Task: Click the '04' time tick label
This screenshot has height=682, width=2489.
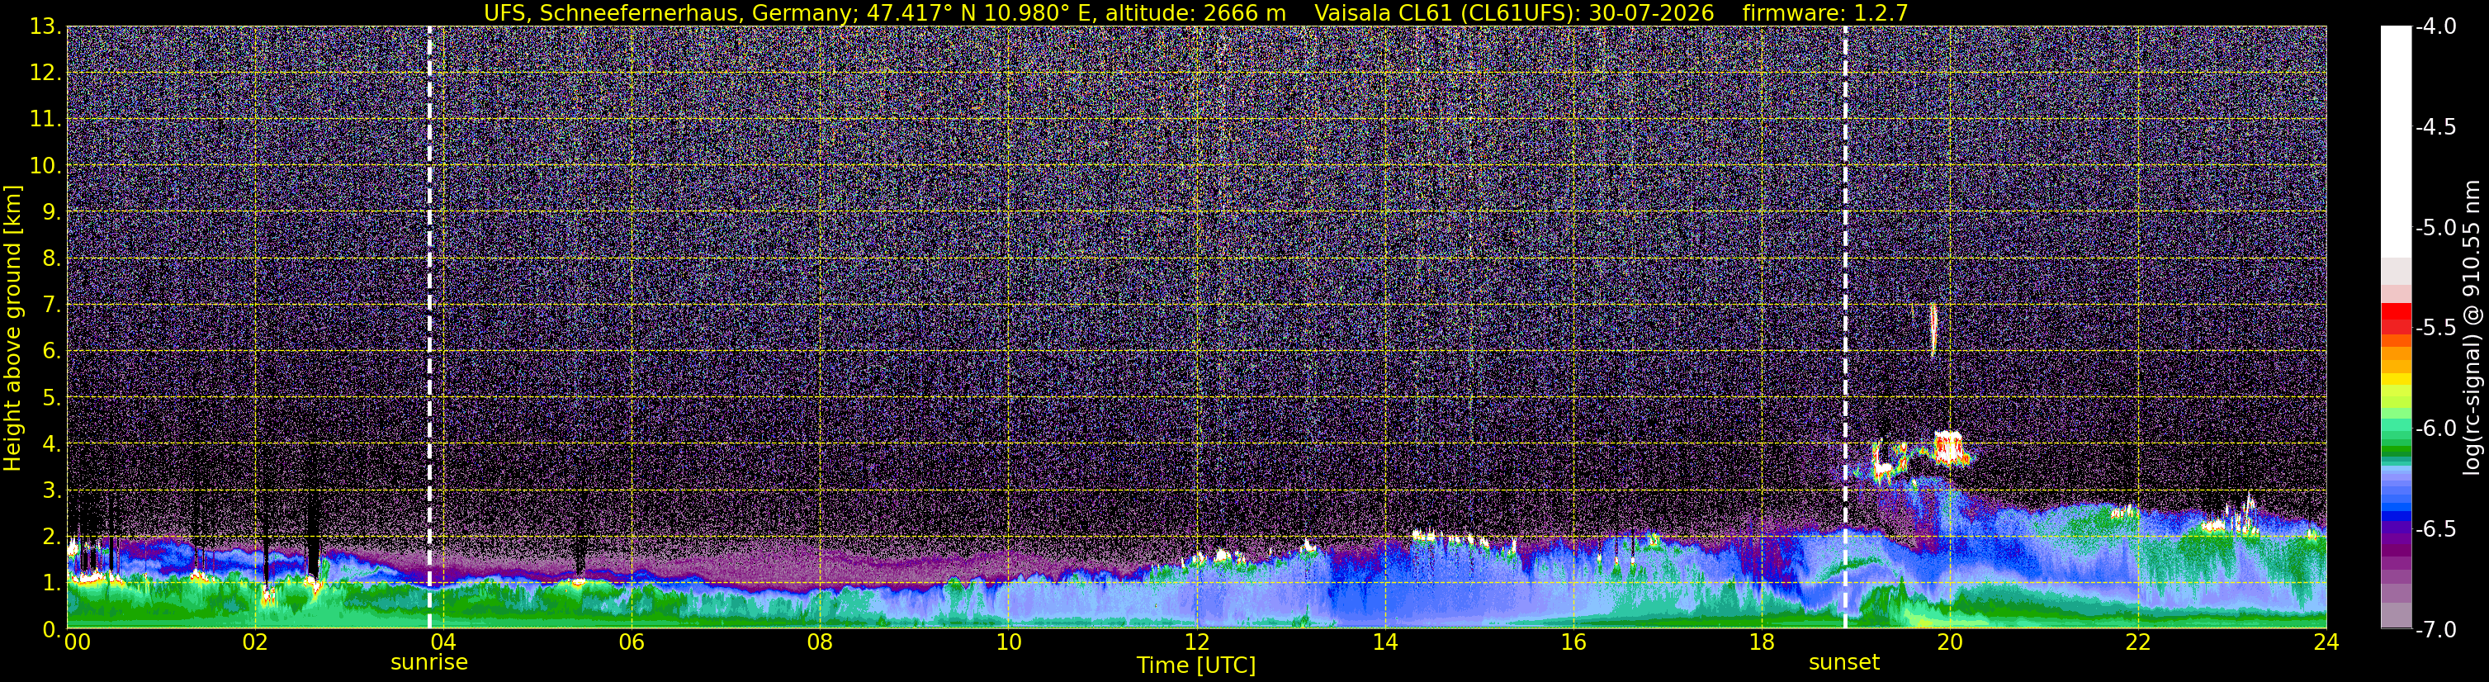Action: 442,642
